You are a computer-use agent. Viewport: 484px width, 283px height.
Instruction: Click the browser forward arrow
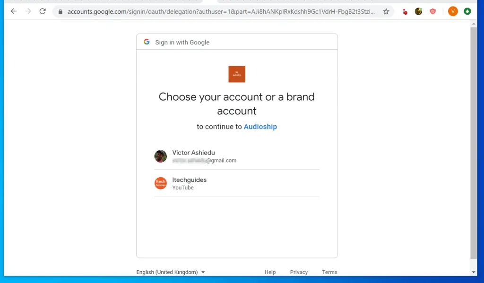click(28, 11)
